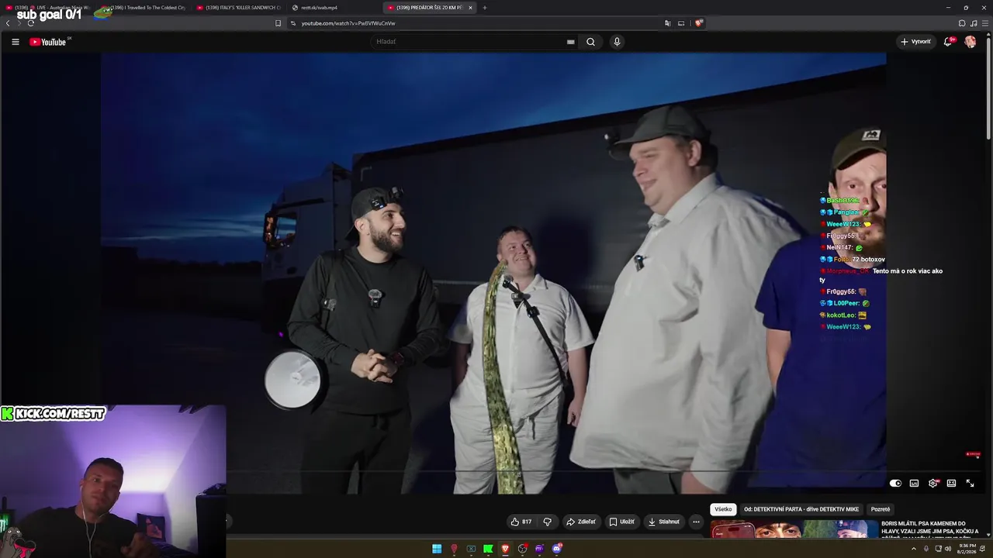Screen dimensions: 993x558
Task: Switch to the restt.sk mp4 tab
Action: tap(334, 8)
